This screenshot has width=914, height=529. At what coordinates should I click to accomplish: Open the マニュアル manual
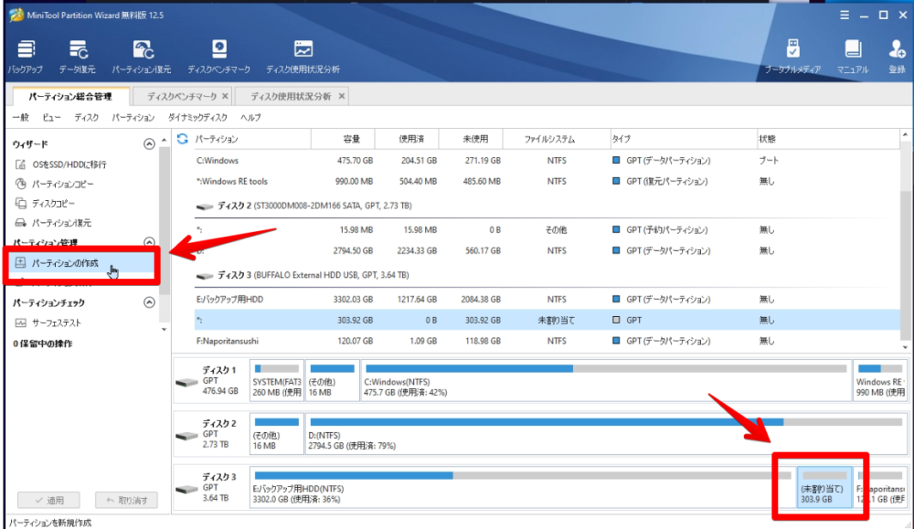click(853, 57)
